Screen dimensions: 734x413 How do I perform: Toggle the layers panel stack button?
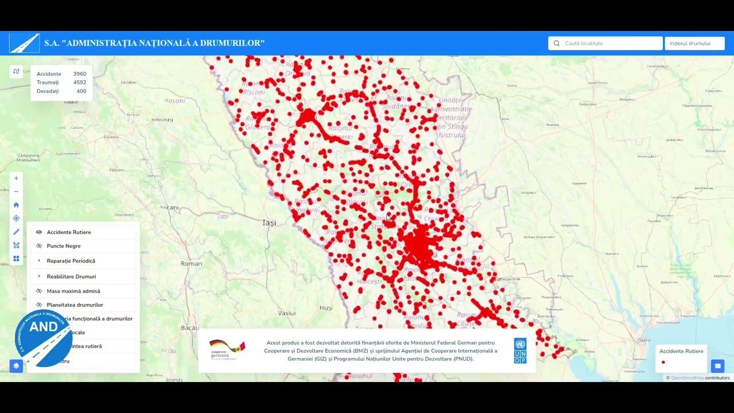[x=16, y=366]
